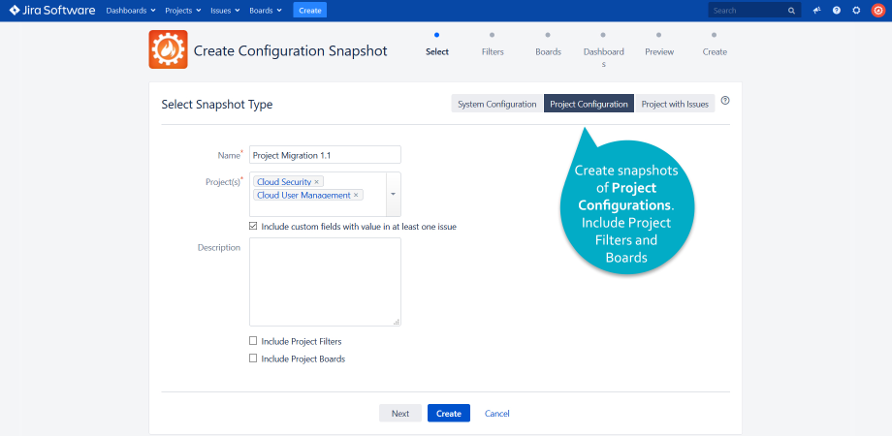The height and width of the screenshot is (436, 892).
Task: Click the Cloud Security project name
Action: point(284,182)
